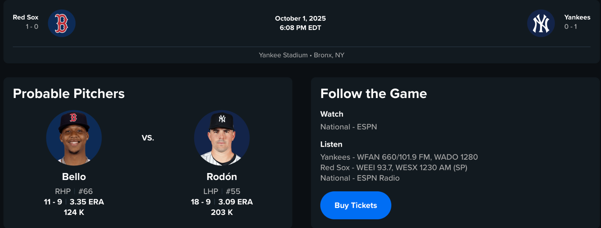The width and height of the screenshot is (601, 228).
Task: Click the National - ESPN Radio listing
Action: [360, 178]
